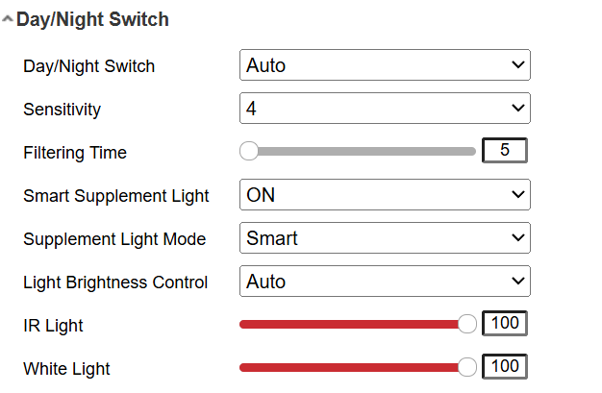Click the White Light slider handle
This screenshot has width=602, height=393.
[x=467, y=366]
